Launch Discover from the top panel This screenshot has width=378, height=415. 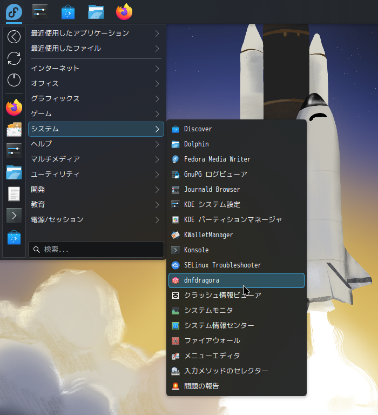point(68,12)
